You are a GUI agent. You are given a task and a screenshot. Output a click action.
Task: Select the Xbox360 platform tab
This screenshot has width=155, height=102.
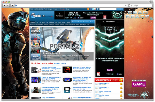(52, 22)
